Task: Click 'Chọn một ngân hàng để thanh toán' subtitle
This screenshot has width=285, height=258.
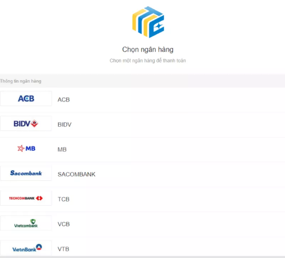Action: coord(148,60)
